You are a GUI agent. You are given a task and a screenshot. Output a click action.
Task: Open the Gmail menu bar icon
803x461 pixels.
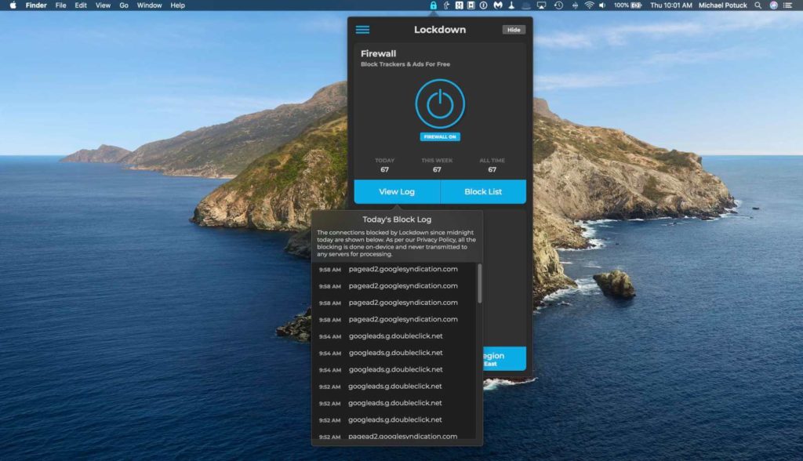pos(497,5)
